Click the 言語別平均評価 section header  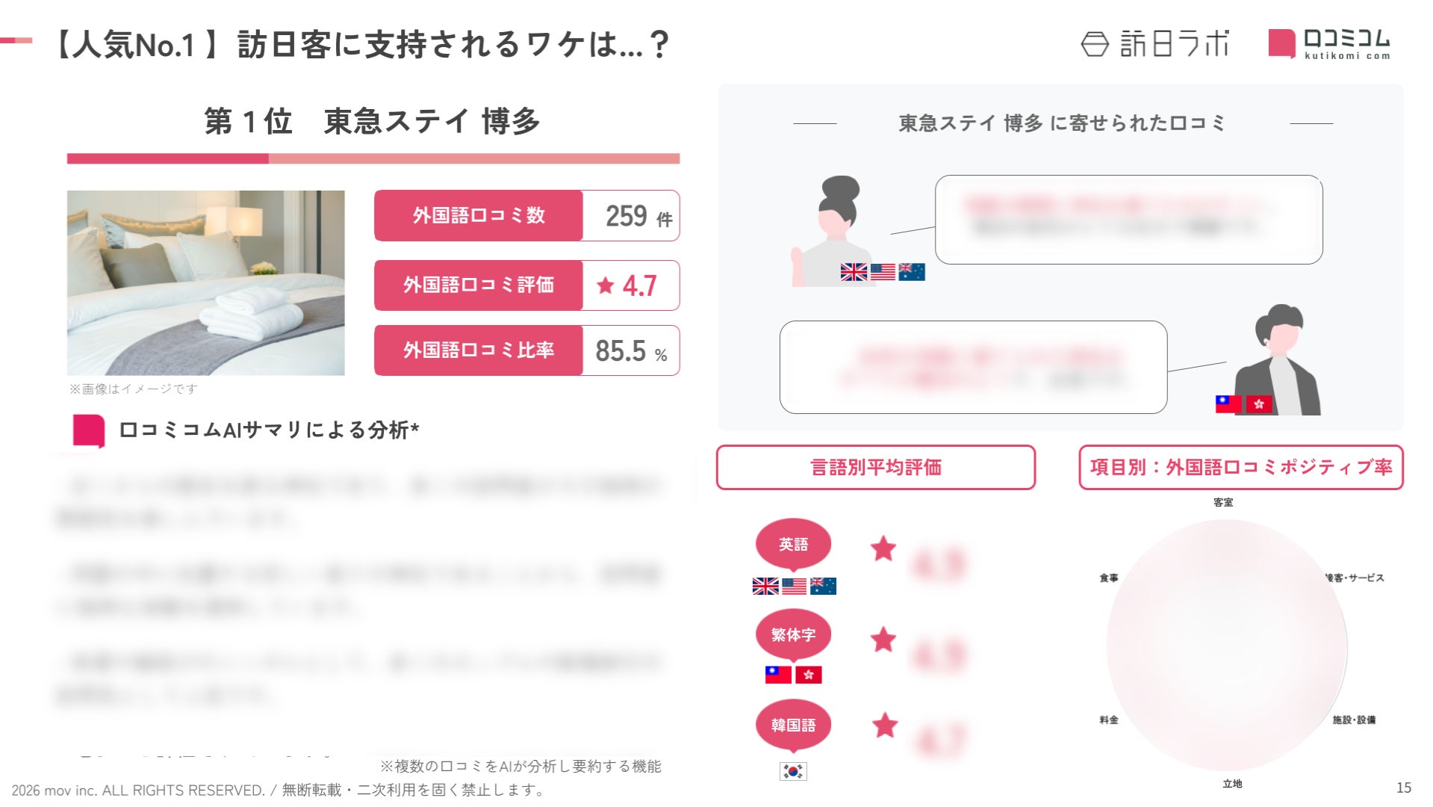pos(876,468)
